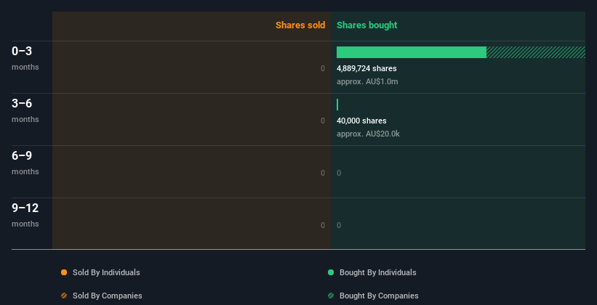Select the hatched companies bar segment
Screen dimensions: 597x305
pyautogui.click(x=536, y=52)
